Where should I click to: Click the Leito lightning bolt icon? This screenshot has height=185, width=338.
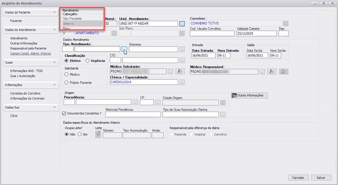pos(98,134)
